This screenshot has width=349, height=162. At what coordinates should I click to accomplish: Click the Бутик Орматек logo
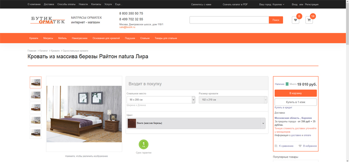[x=48, y=20]
